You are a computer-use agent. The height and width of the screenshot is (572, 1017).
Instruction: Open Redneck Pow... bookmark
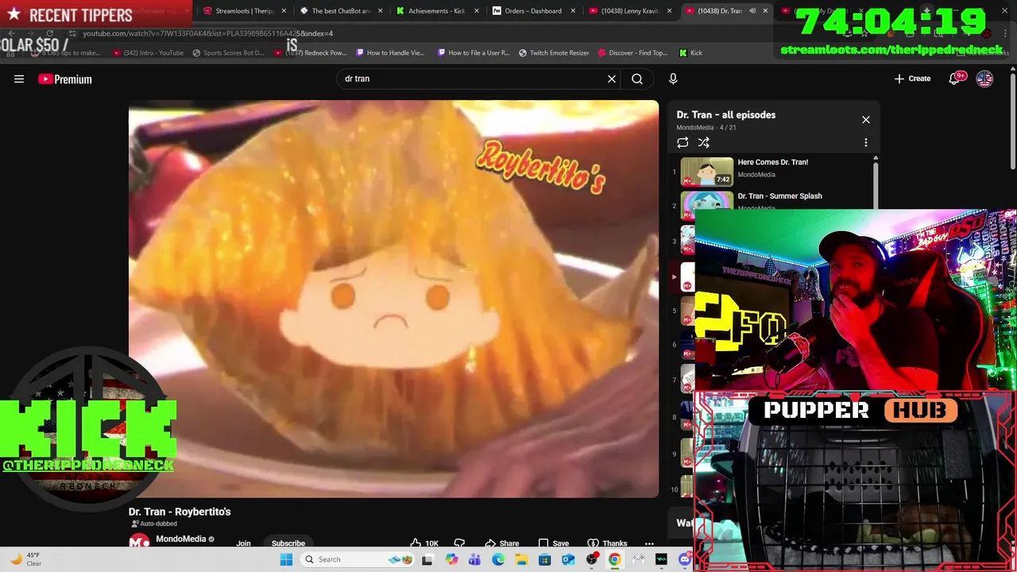pos(311,52)
